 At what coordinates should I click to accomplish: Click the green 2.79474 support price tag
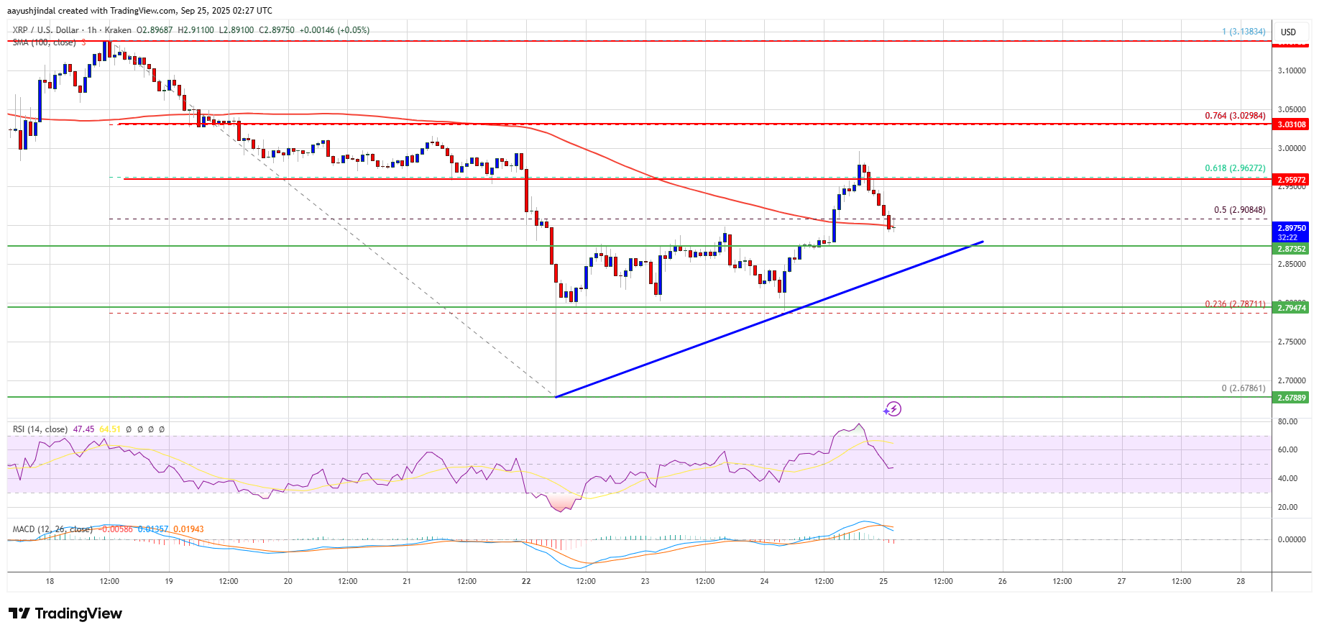1291,308
